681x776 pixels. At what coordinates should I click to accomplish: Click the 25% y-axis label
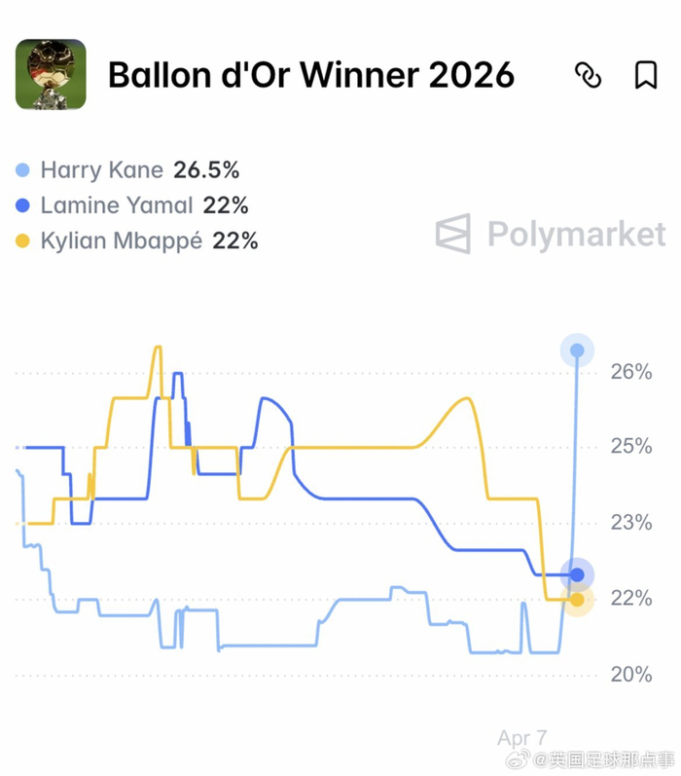[631, 447]
